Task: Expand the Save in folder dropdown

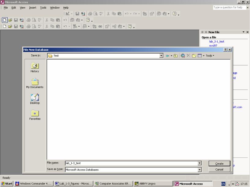Action: (x=161, y=56)
